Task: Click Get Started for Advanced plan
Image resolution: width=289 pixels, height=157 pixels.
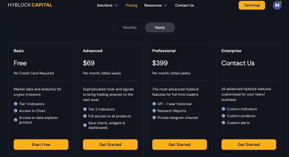Action: click(x=110, y=145)
